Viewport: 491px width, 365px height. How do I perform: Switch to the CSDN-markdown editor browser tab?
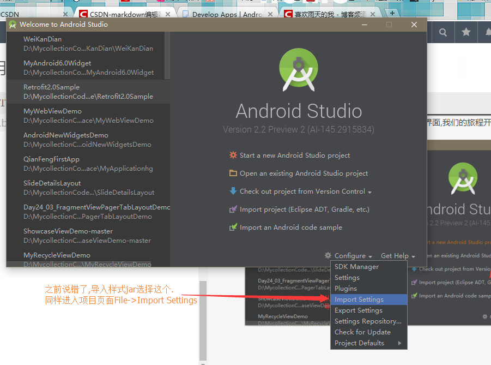(125, 14)
